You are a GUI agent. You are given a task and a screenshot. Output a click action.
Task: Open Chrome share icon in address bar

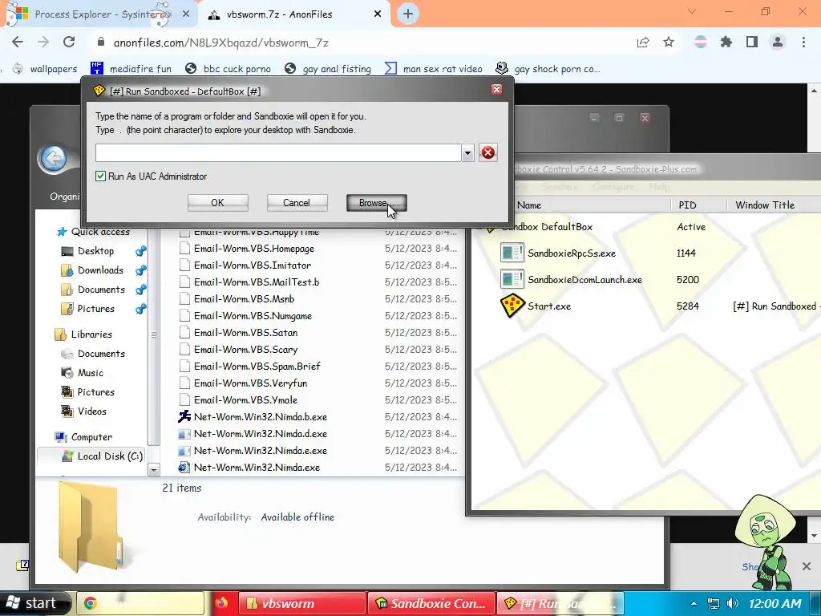(643, 43)
